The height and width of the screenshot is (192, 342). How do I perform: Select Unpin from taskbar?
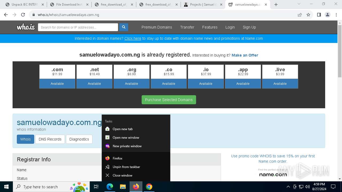tap(136, 167)
